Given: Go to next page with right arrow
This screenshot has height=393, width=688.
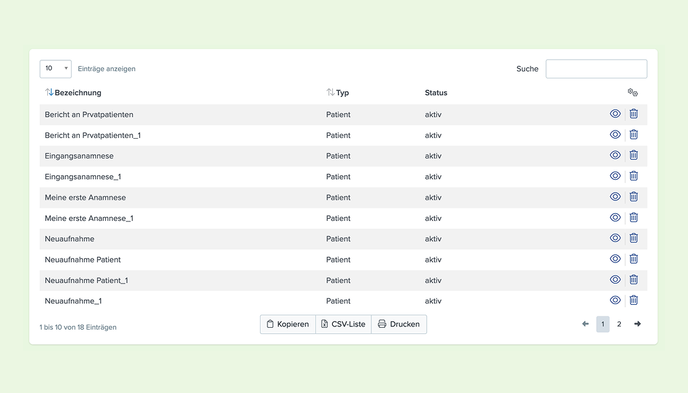Looking at the screenshot, I should click(638, 324).
